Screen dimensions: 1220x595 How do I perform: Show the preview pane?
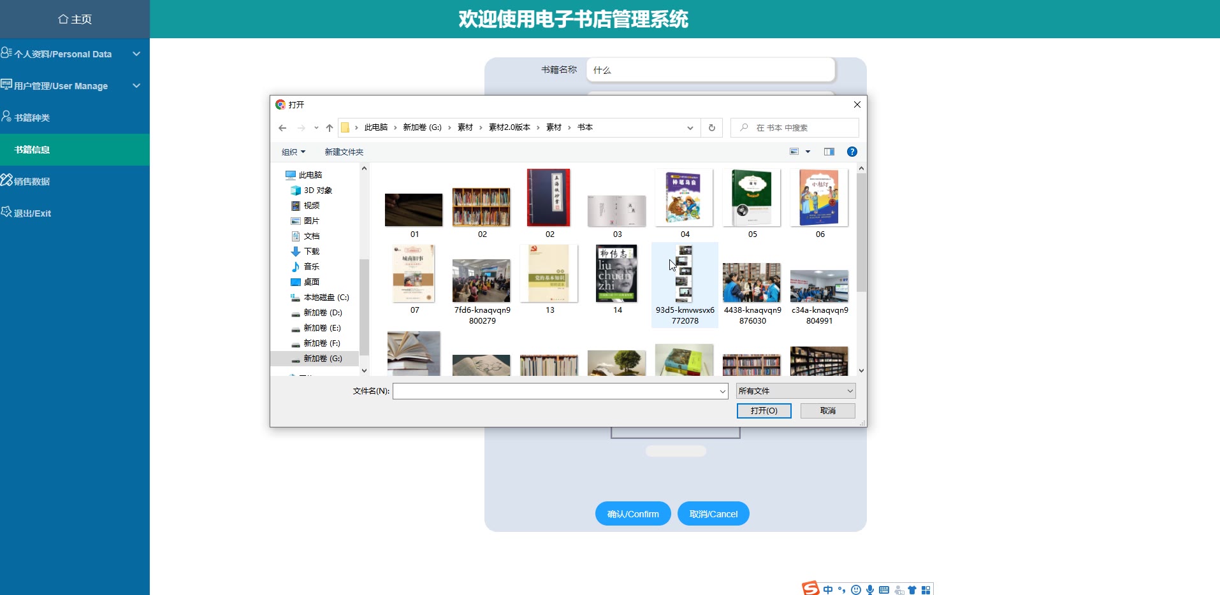click(829, 152)
